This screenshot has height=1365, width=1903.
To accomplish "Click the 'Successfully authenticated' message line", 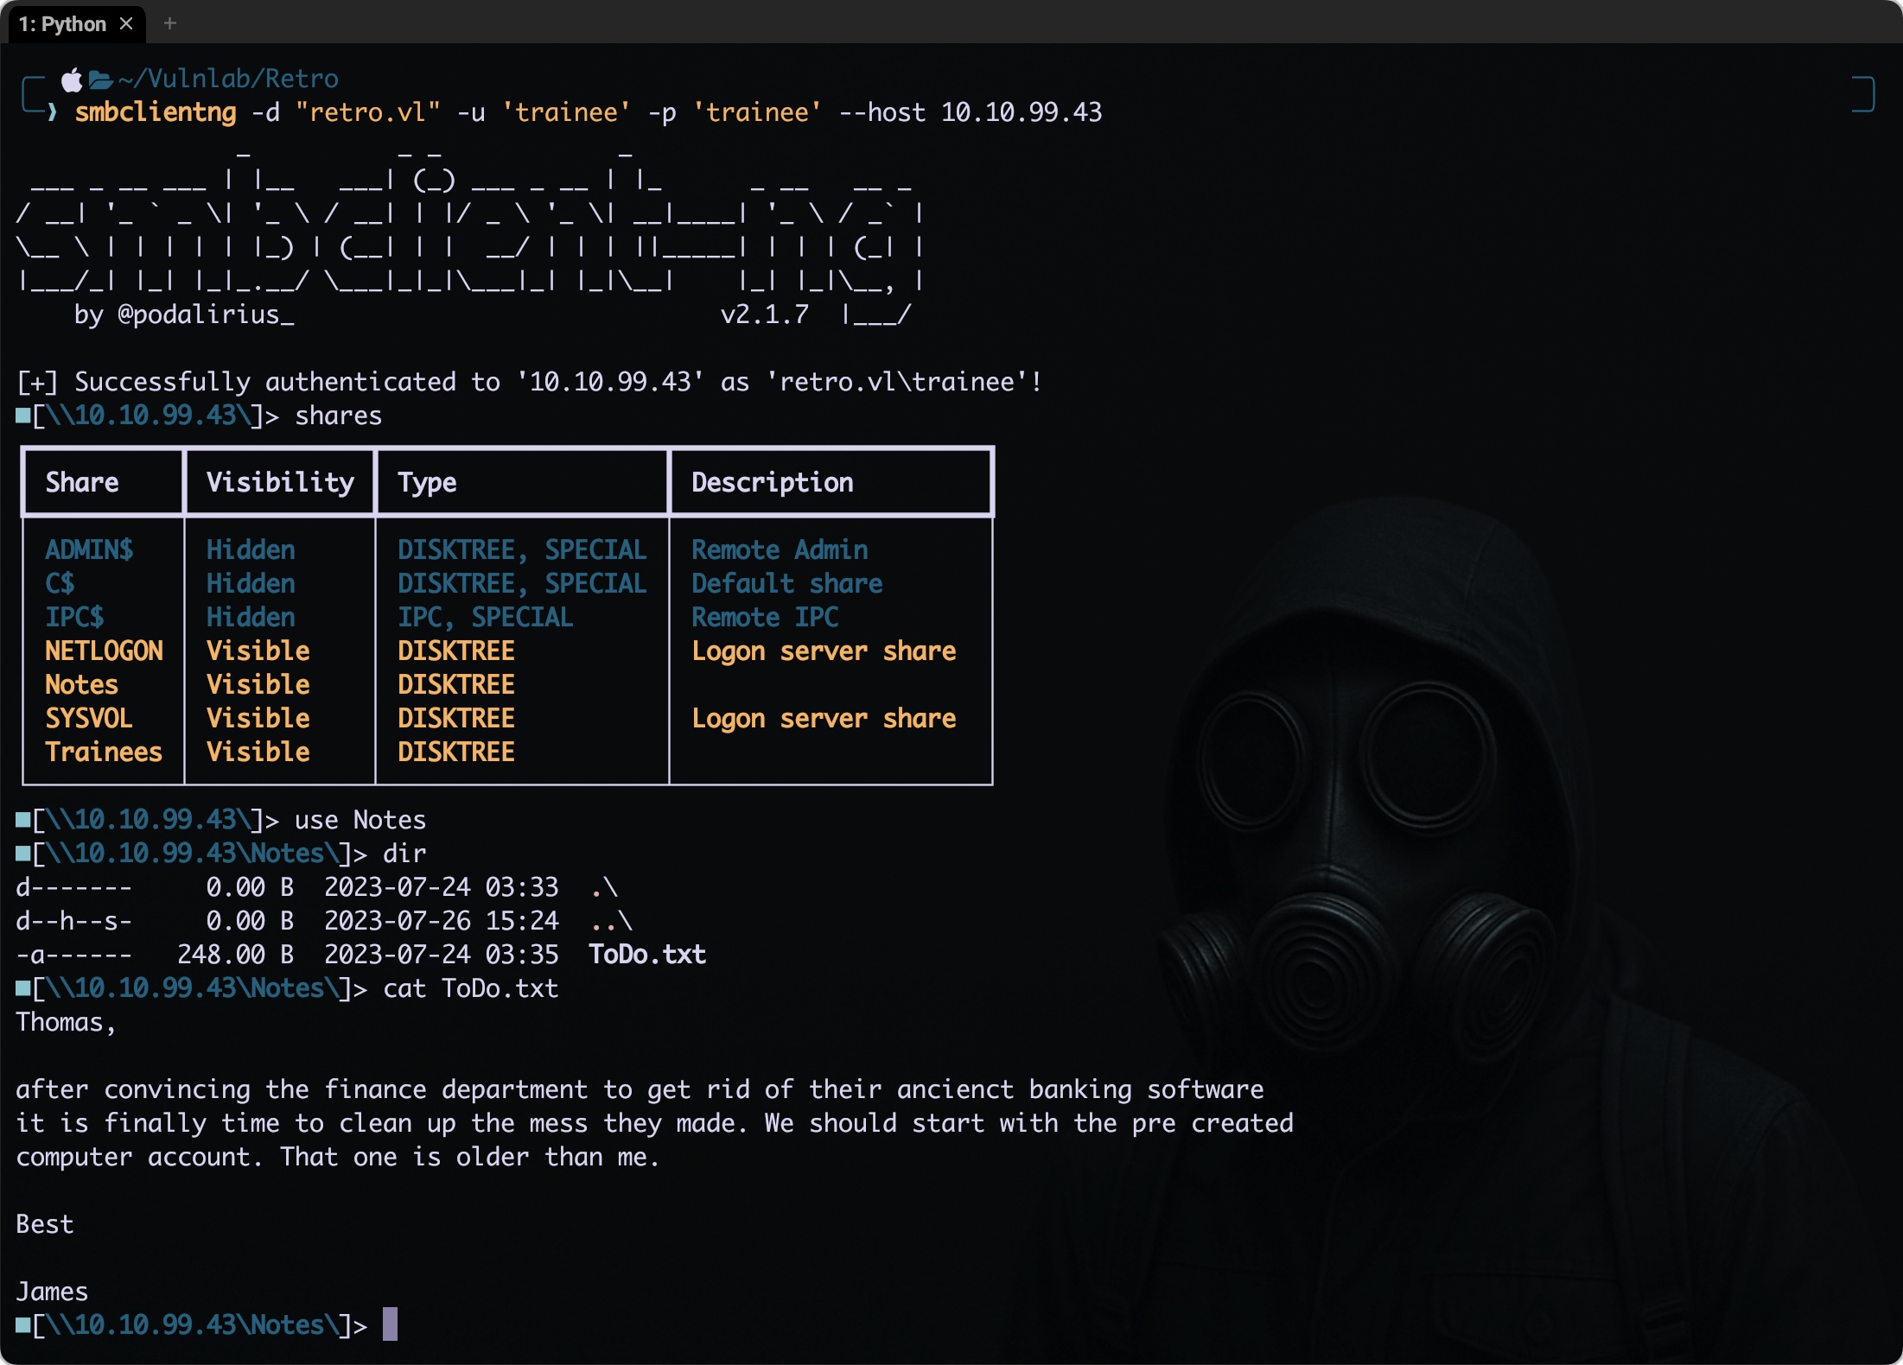I will [530, 382].
